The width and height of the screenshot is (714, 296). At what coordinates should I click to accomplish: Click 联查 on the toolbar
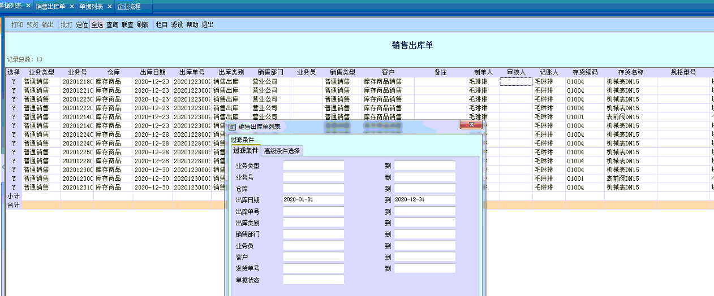point(128,25)
